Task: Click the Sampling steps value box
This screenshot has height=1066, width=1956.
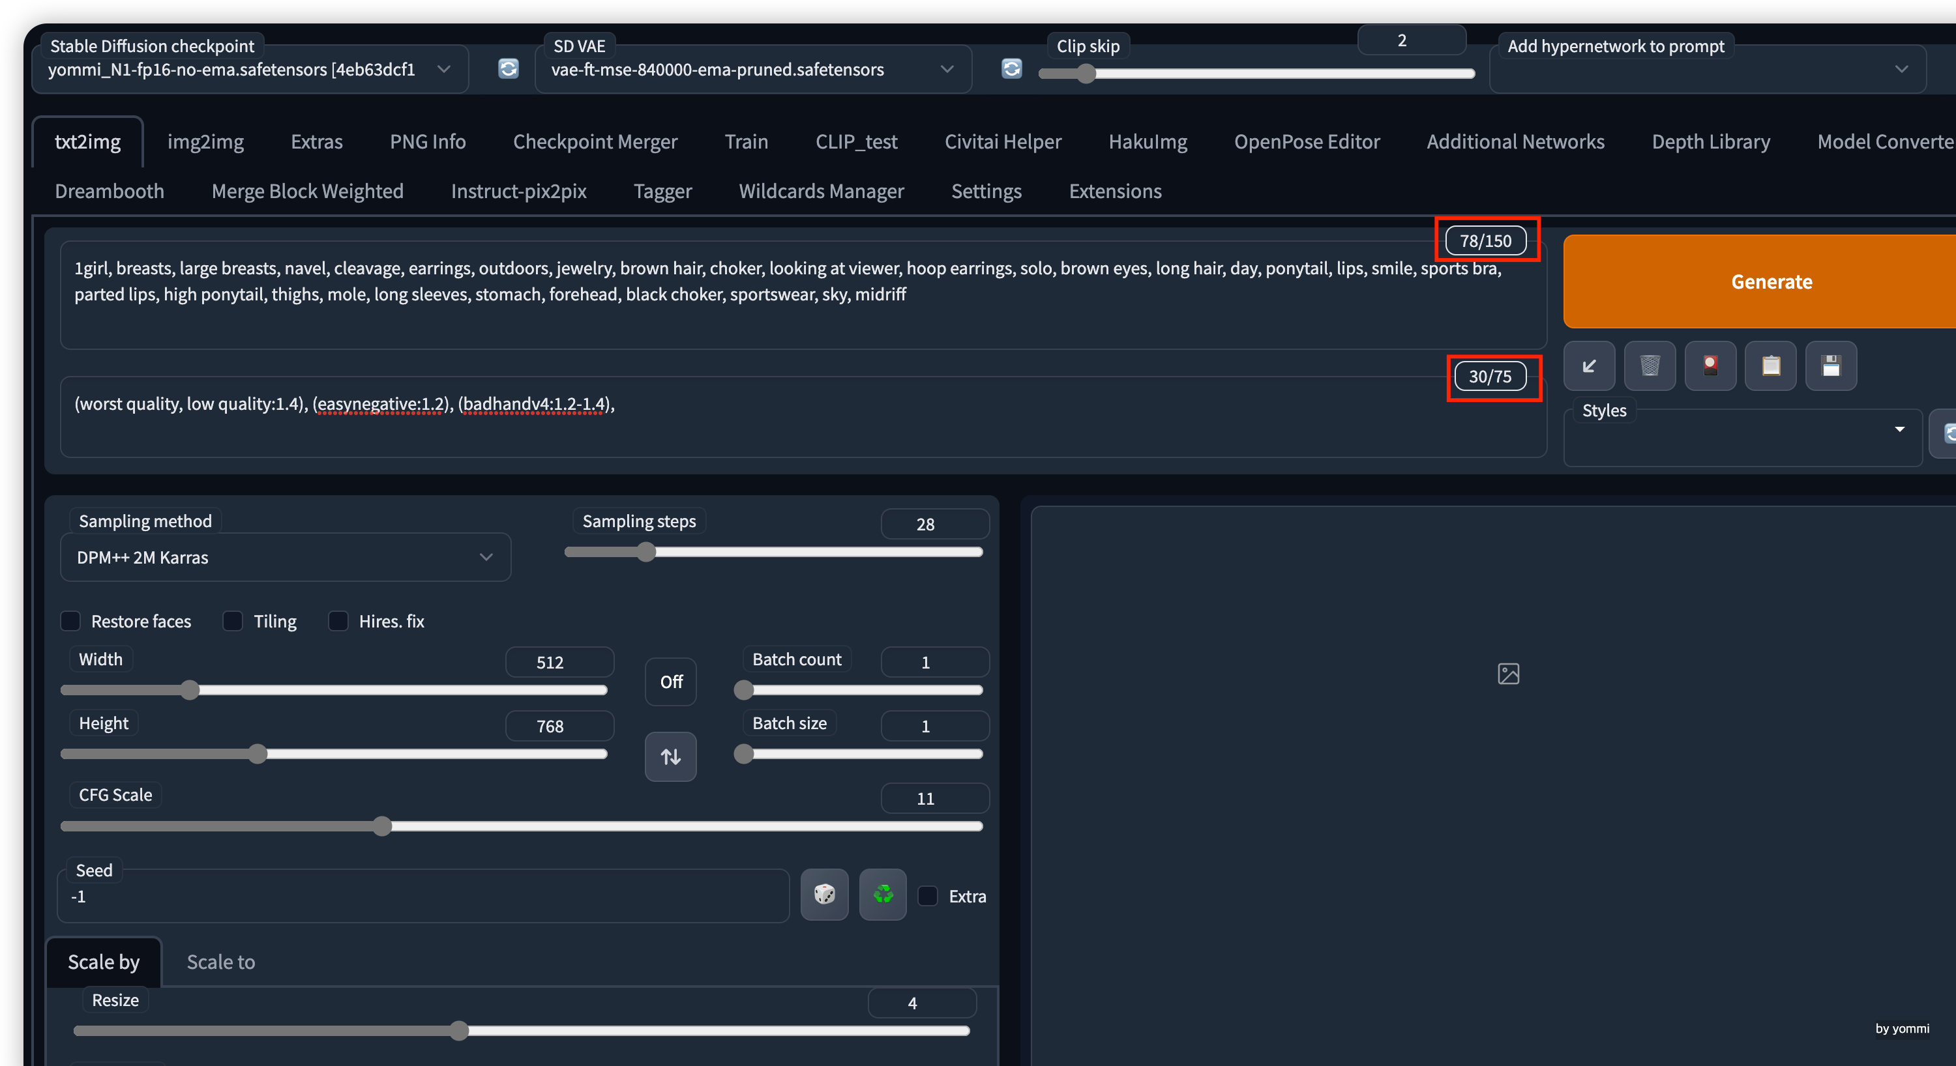Action: click(x=935, y=525)
